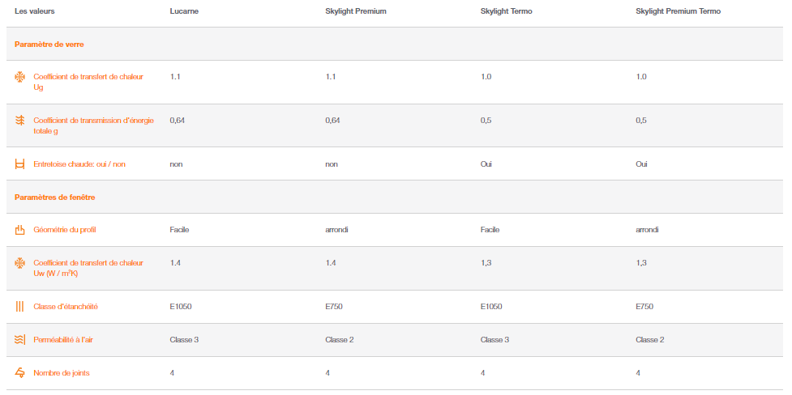Click the Les valeurs header text
The width and height of the screenshot is (792, 395).
point(35,11)
